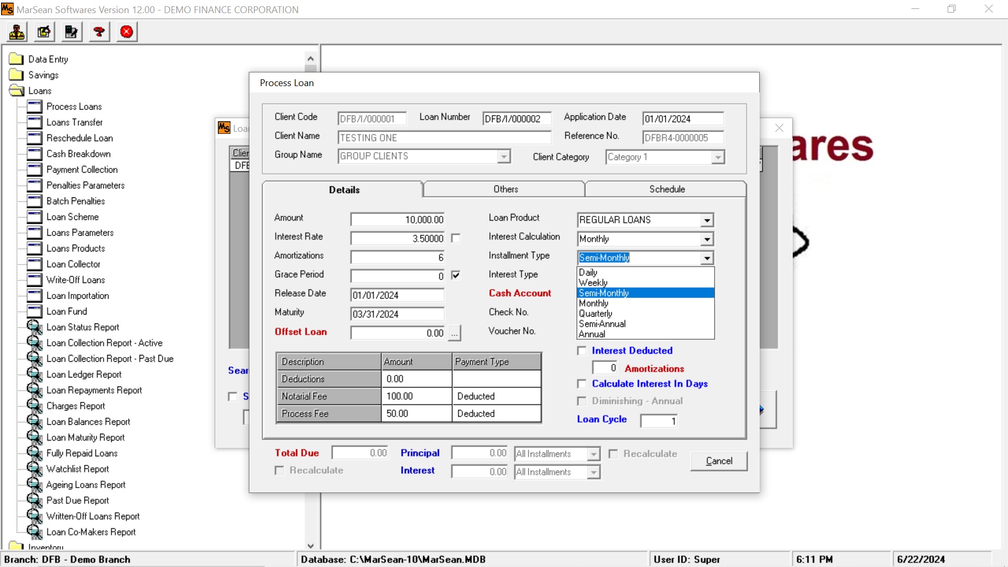This screenshot has height=567, width=1008.
Task: Click the notepad with pen toolbar icon
Action: pyautogui.click(x=44, y=32)
